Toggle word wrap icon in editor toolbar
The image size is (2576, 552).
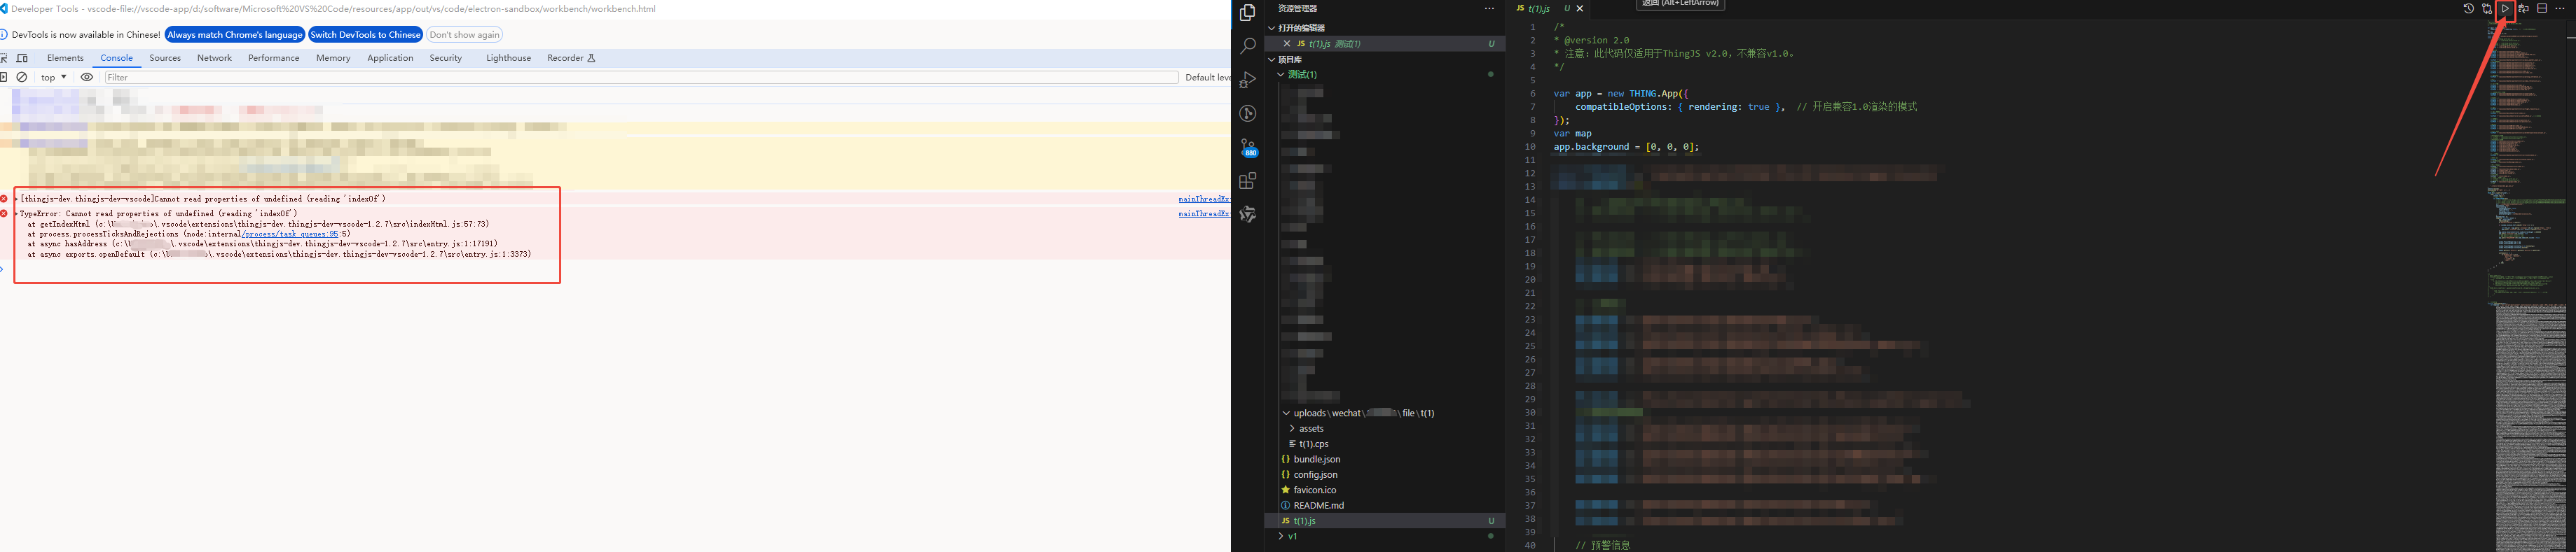[x=2523, y=8]
